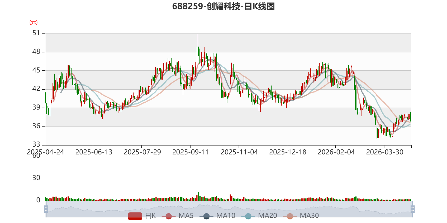Click the 30 volume axis label

36,178
